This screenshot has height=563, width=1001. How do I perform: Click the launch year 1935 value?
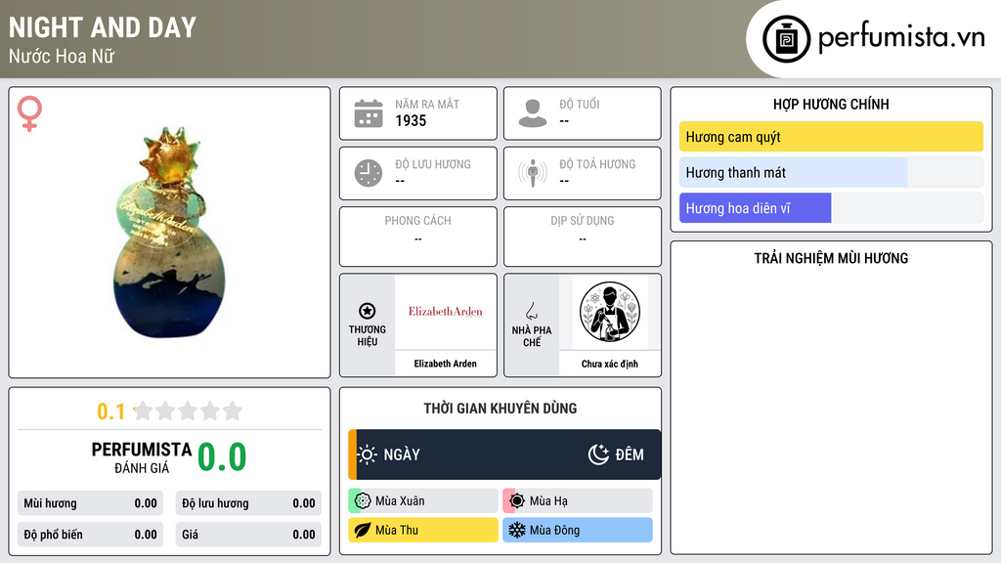point(411,120)
